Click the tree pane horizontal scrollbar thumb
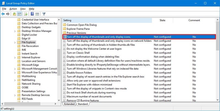The image size is (220, 111). click(22, 104)
